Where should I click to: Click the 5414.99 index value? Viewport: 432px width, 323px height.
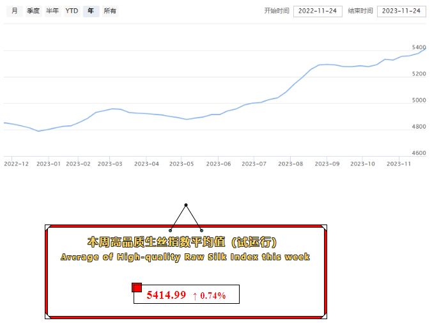click(x=166, y=295)
